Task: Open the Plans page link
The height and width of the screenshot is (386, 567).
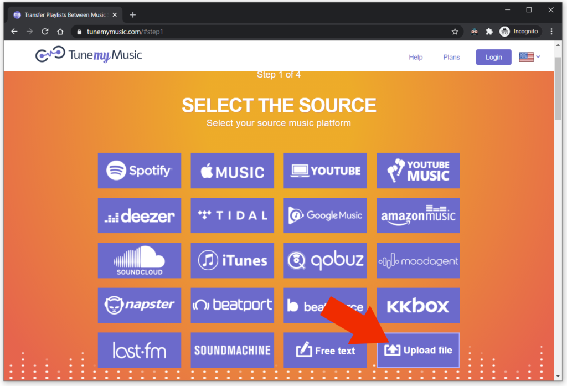Action: [451, 57]
